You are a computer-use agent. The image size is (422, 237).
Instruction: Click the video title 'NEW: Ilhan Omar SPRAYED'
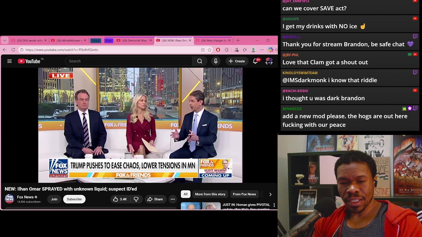pyautogui.click(x=71, y=189)
